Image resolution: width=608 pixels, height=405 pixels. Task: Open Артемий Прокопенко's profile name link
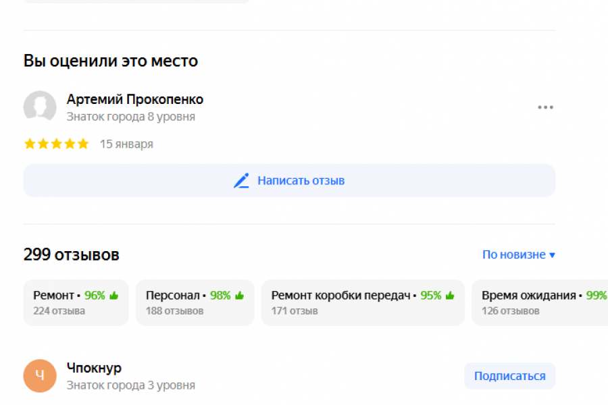click(x=134, y=99)
